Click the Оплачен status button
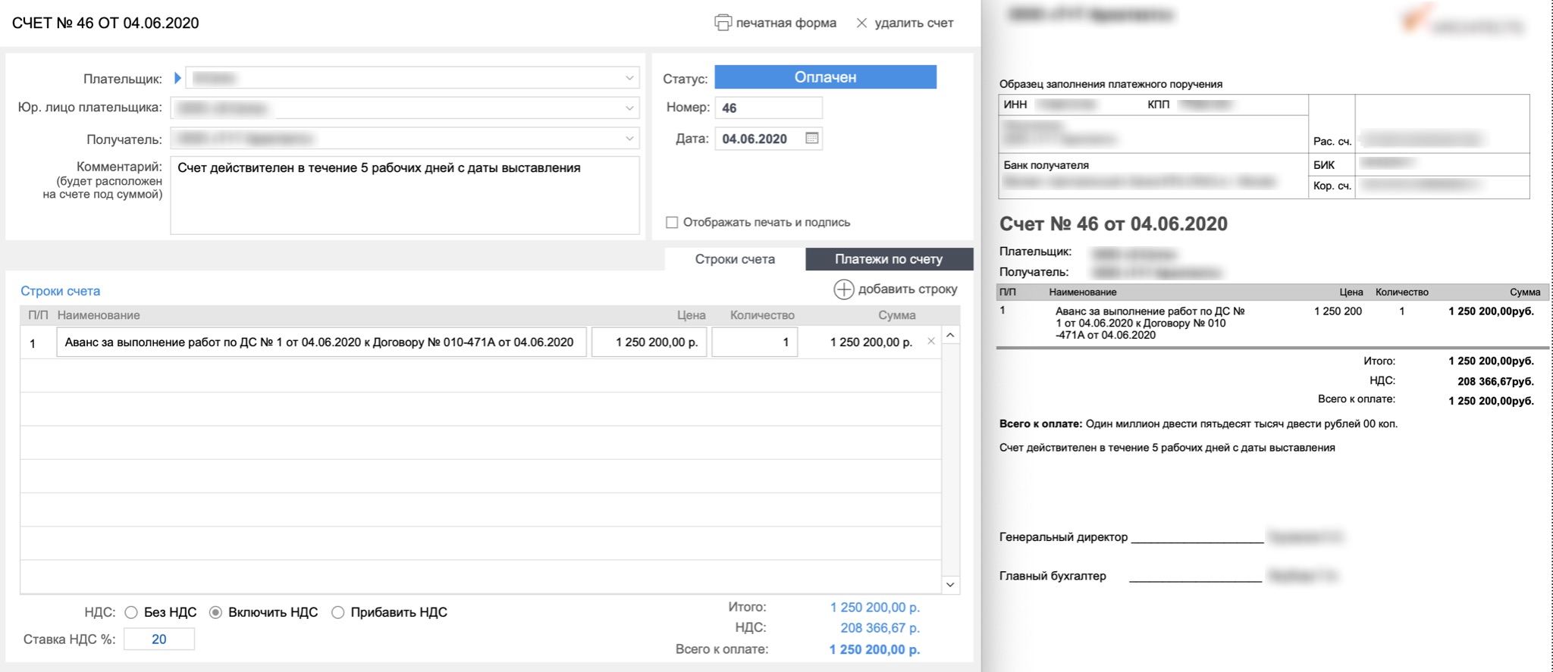 825,77
